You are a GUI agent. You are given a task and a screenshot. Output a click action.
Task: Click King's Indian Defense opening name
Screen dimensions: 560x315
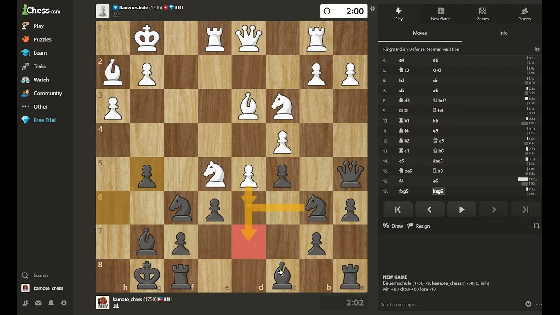pyautogui.click(x=421, y=49)
